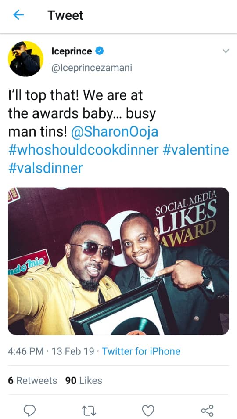View the 6 Retweets list
237x419 pixels.
point(32,380)
